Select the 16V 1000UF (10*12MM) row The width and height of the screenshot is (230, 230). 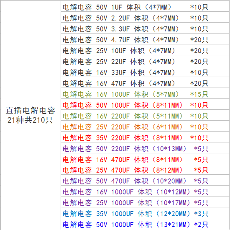point(146,191)
